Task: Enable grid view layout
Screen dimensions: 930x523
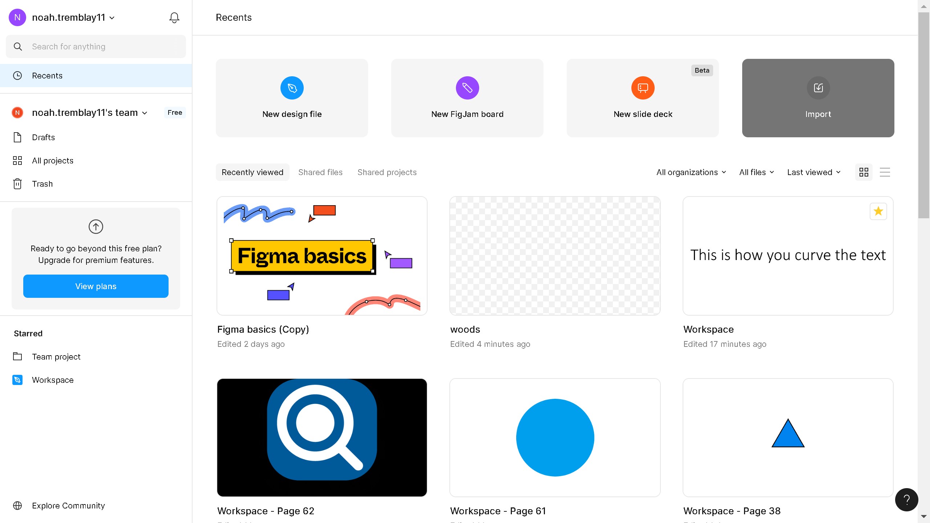Action: [x=864, y=172]
